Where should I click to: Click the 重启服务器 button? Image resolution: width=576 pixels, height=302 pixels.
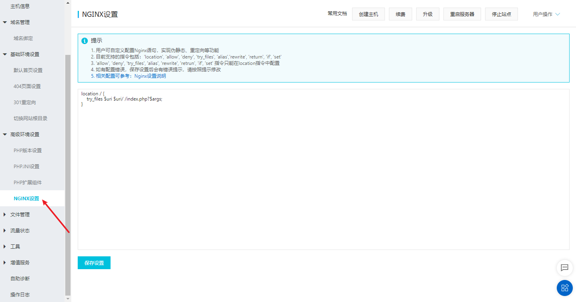[462, 14]
